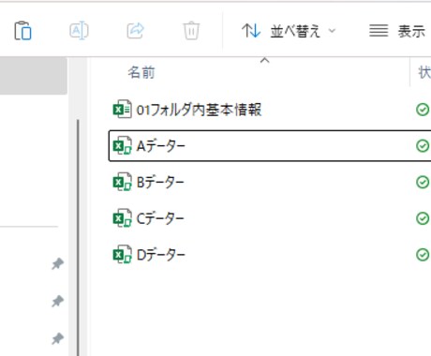Click the Excel icon of Aデーター
This screenshot has width=431, height=356.
tap(122, 145)
